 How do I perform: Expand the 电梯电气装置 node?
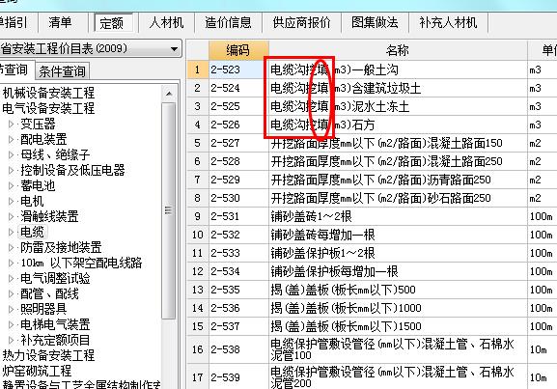(x=11, y=324)
